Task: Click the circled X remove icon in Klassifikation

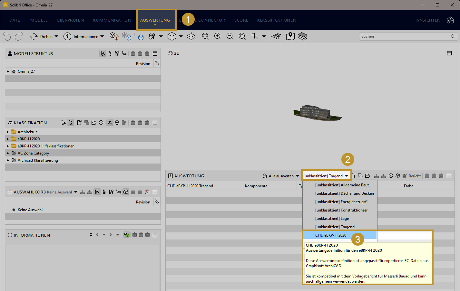Action: point(101,123)
